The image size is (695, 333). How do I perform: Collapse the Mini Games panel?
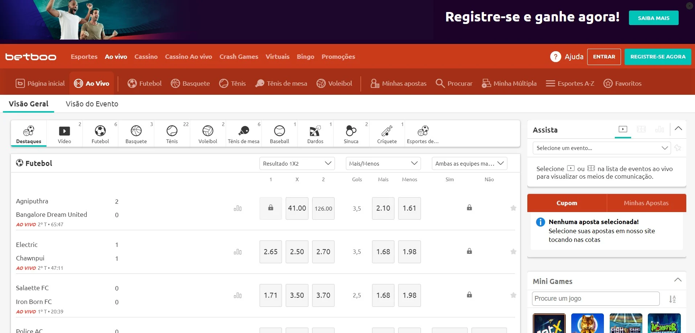pos(678,280)
